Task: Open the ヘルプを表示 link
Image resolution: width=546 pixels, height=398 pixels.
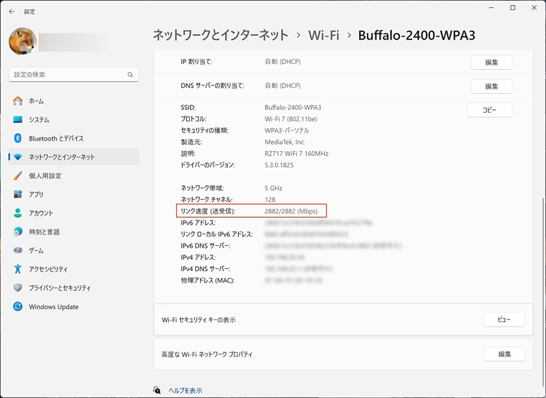Action: click(185, 390)
